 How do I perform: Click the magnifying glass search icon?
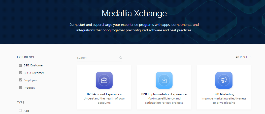120,58
